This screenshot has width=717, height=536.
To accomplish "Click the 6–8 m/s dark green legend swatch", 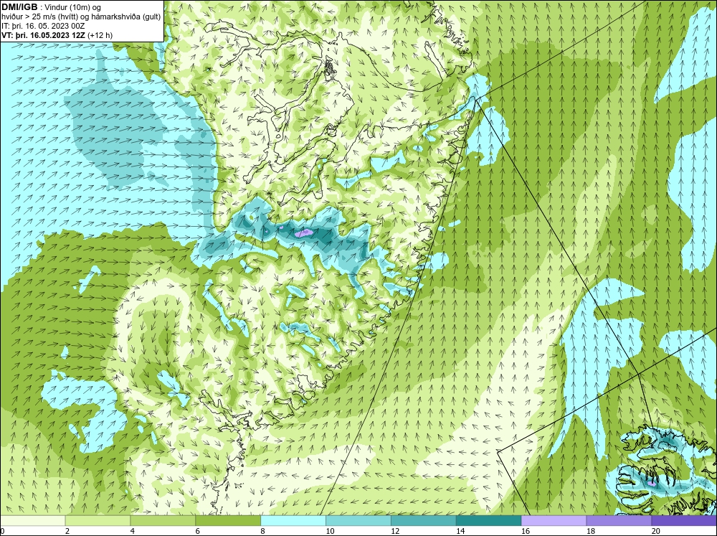I will point(228,521).
